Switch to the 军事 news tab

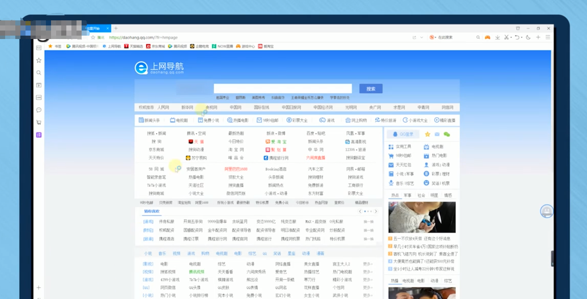click(407, 195)
